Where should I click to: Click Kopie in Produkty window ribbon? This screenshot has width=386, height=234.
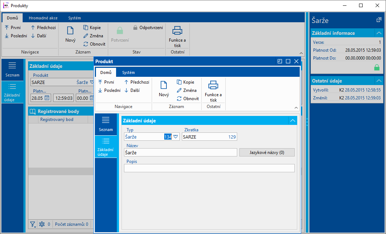[92, 28]
